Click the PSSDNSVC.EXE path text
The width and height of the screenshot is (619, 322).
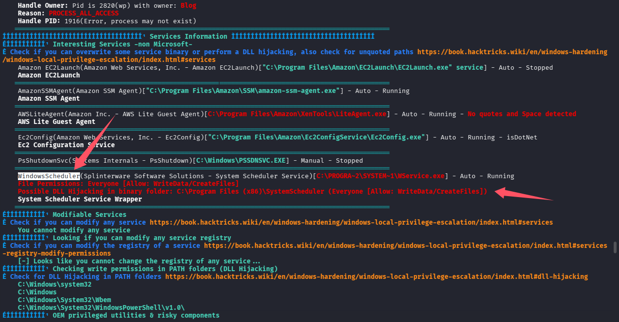(x=240, y=160)
